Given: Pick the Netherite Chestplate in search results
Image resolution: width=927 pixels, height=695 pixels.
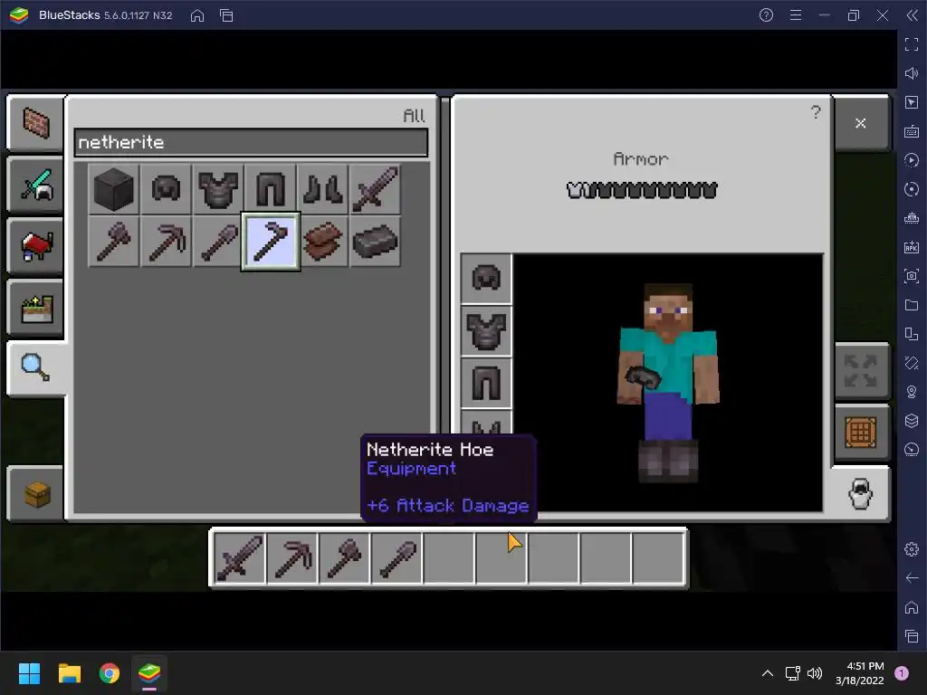Looking at the screenshot, I should pyautogui.click(x=217, y=189).
